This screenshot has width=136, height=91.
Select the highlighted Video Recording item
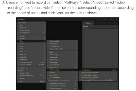[62, 70]
